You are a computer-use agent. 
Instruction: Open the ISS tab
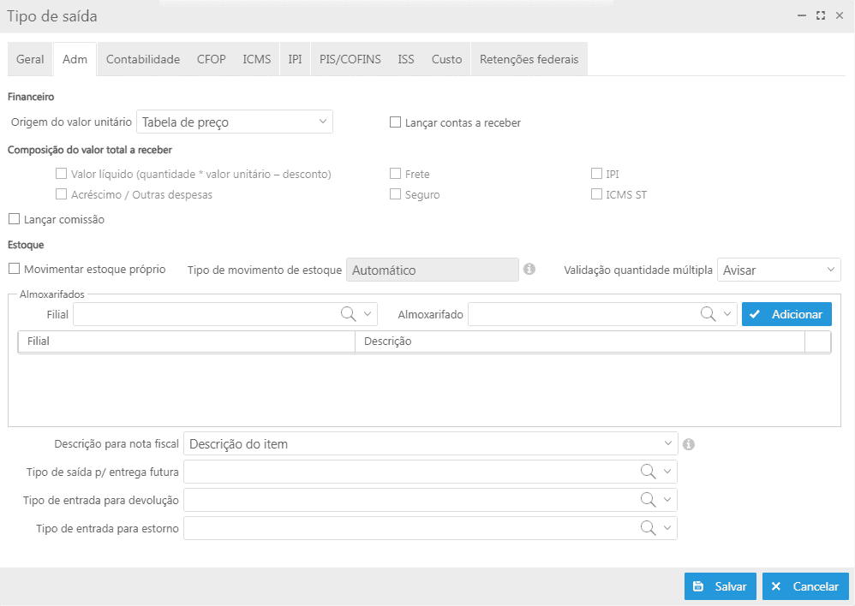pos(406,59)
